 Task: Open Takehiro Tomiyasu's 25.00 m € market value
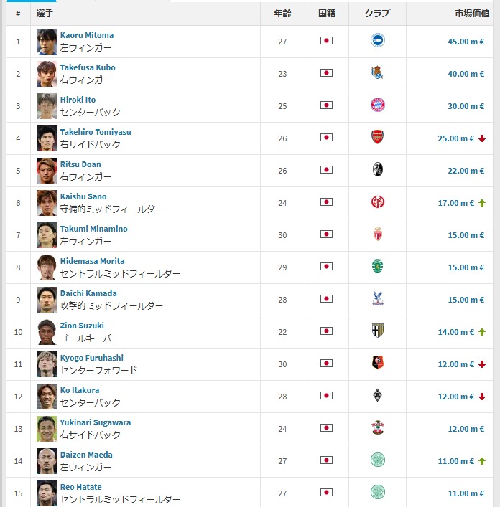(x=456, y=138)
